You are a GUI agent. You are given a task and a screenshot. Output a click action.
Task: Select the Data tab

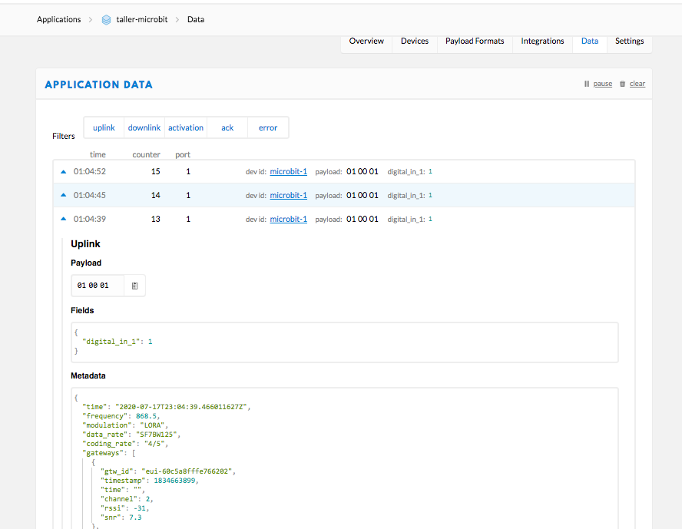pyautogui.click(x=589, y=41)
